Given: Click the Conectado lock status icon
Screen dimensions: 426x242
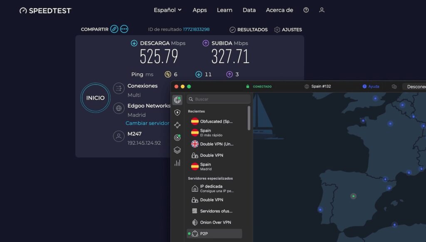Looking at the screenshot, I should (x=248, y=86).
